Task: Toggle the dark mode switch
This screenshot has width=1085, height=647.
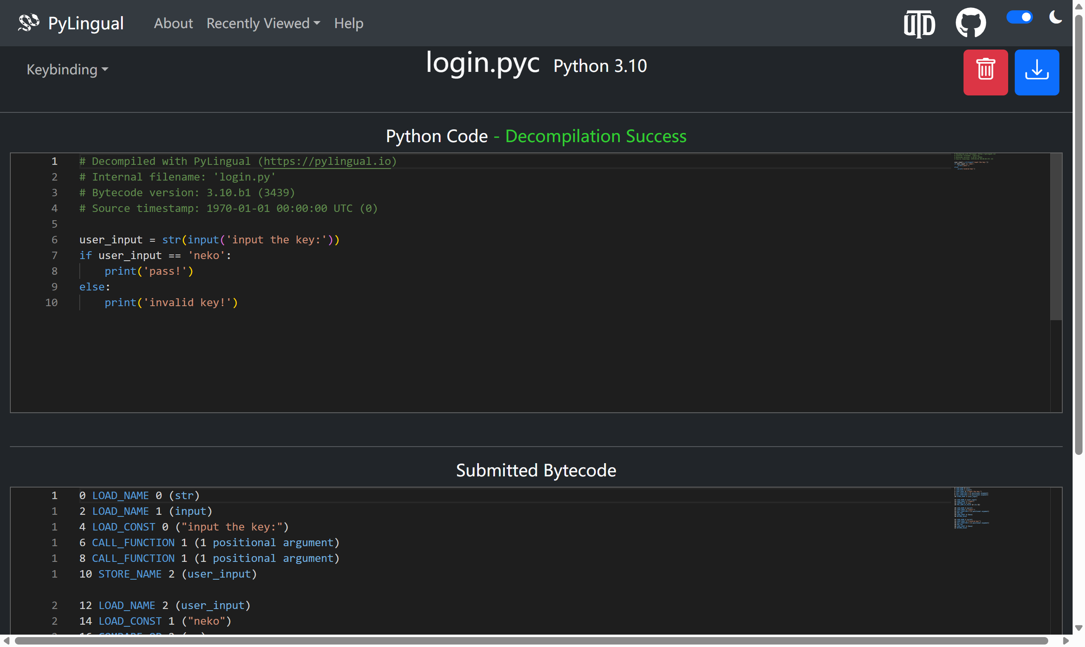Action: coord(1019,17)
